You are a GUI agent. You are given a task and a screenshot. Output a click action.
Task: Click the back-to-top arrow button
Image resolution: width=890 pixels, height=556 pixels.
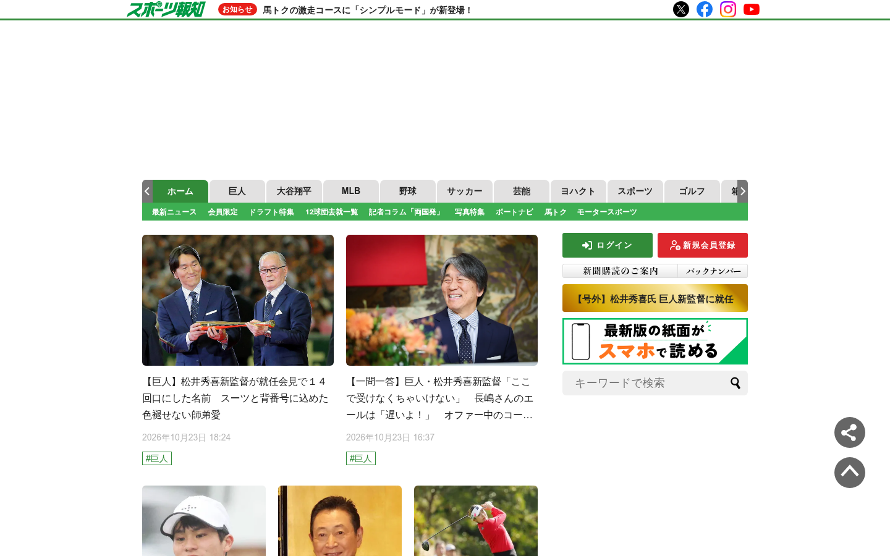(x=850, y=473)
